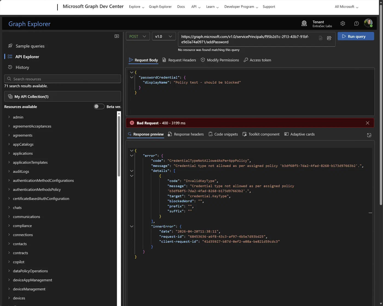Open the Developer Program menu
Viewport: 383px width, 306px height.
241,7
